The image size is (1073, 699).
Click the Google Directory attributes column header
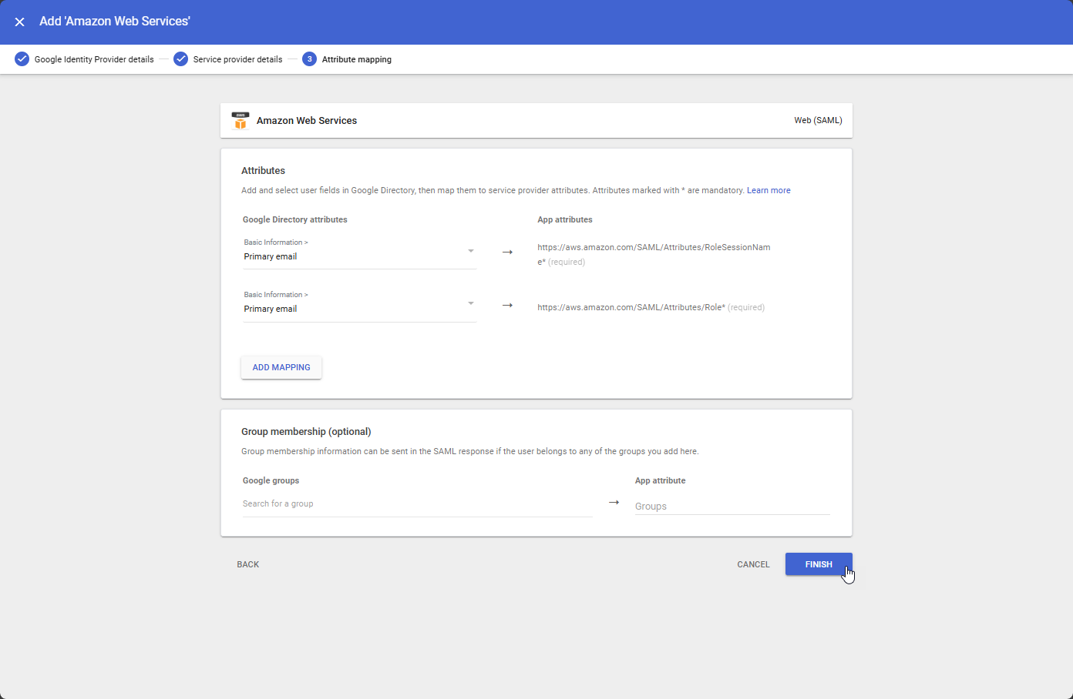coord(295,219)
